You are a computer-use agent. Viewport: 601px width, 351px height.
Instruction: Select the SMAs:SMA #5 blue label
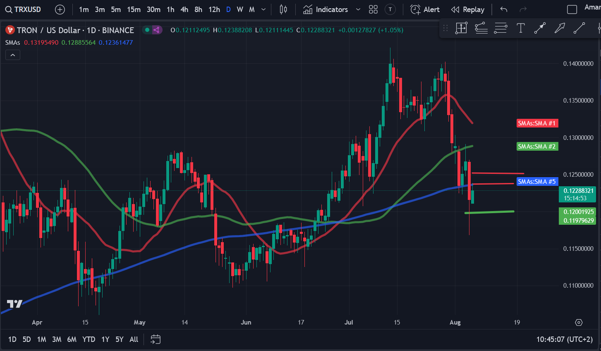pos(537,182)
